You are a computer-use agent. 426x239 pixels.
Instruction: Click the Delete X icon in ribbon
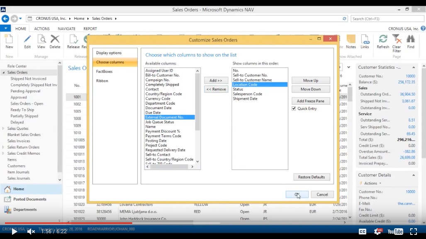pyautogui.click(x=55, y=39)
